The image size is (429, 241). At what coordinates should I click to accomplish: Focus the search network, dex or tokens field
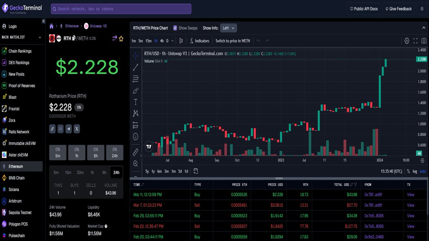121,9
